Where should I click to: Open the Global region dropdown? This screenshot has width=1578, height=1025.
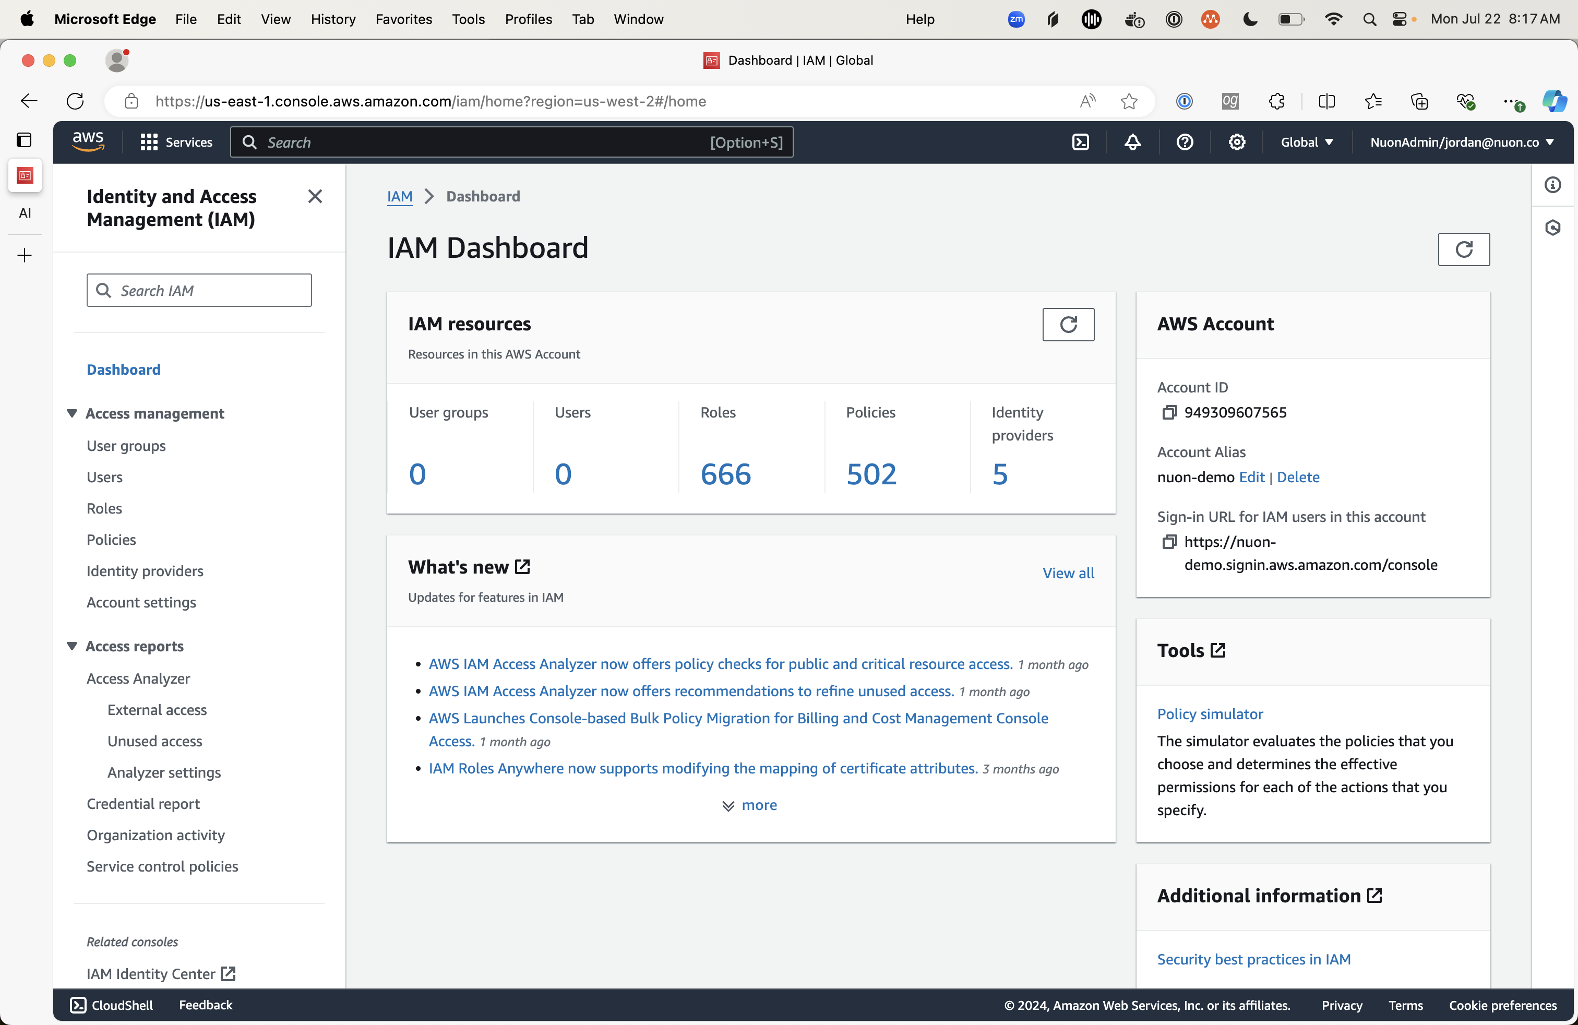pos(1306,142)
